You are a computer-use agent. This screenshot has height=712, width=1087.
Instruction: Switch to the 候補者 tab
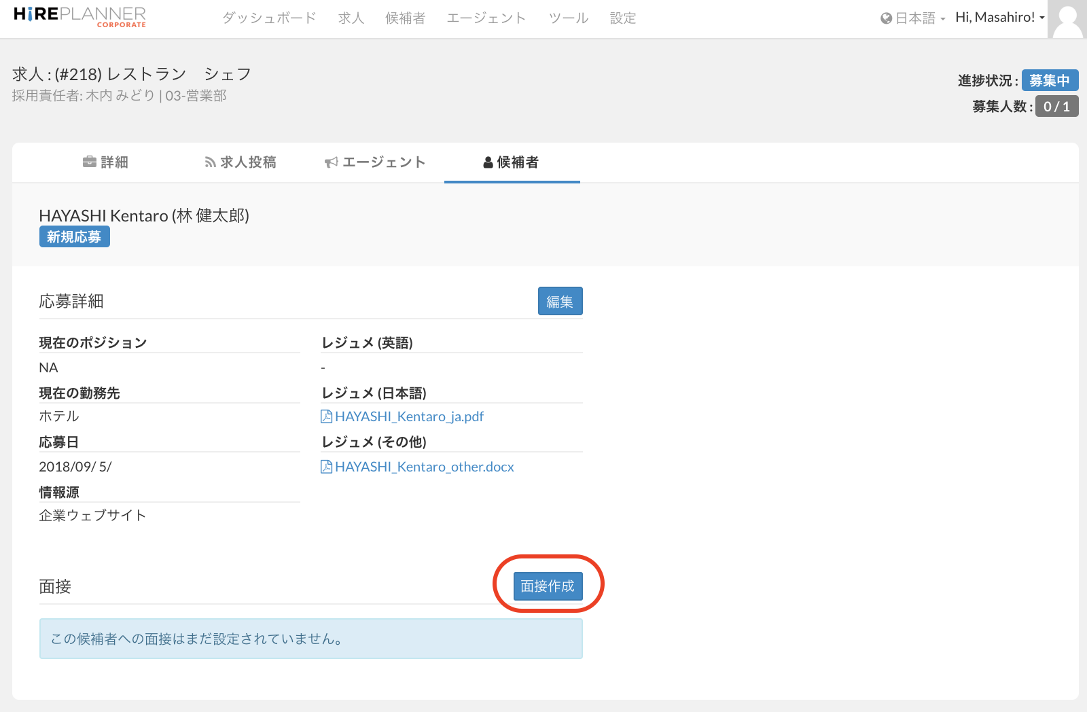512,162
